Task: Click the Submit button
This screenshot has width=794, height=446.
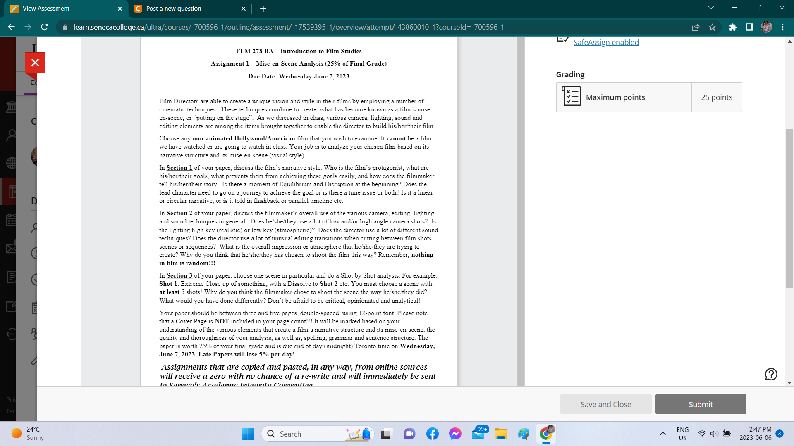Action: pyautogui.click(x=701, y=404)
